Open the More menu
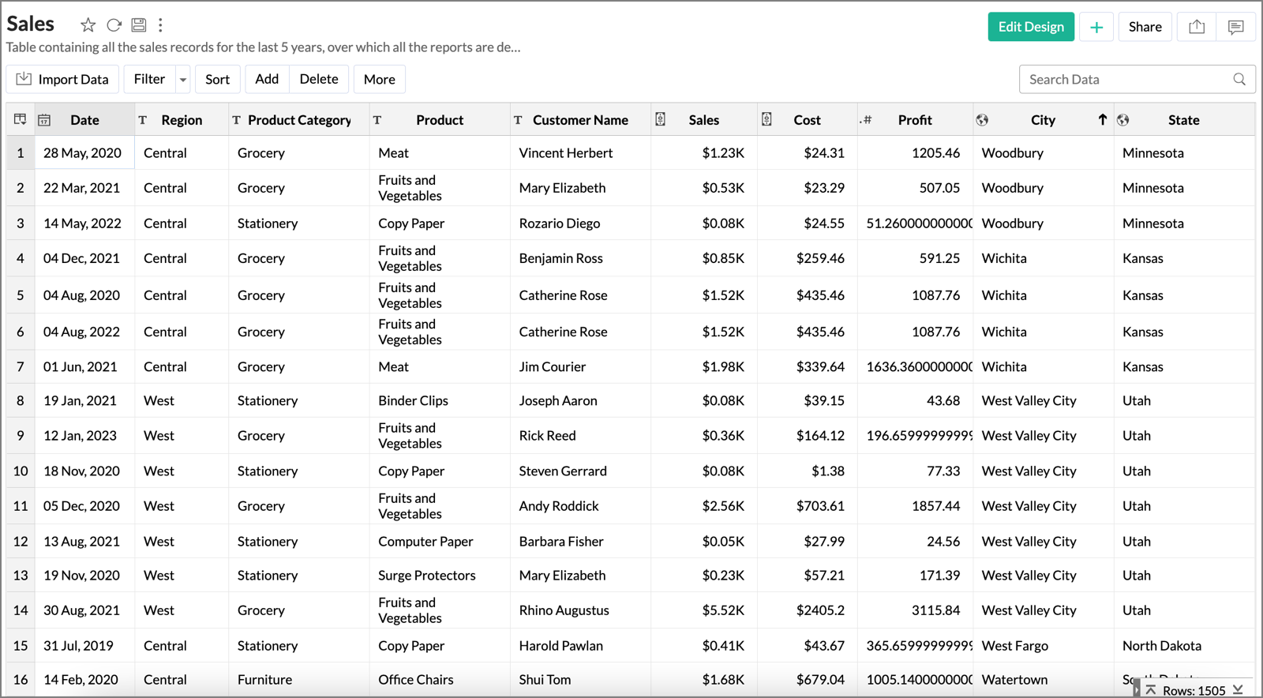Viewport: 1263px width, 698px height. click(379, 79)
